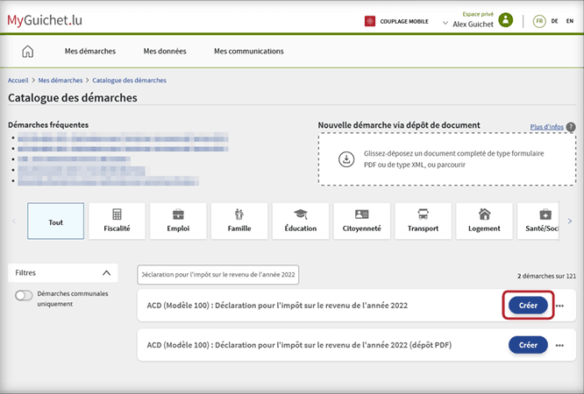Click the démarche search input field
584x394 pixels.
[218, 275]
